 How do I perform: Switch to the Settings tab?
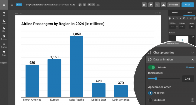[189, 13]
